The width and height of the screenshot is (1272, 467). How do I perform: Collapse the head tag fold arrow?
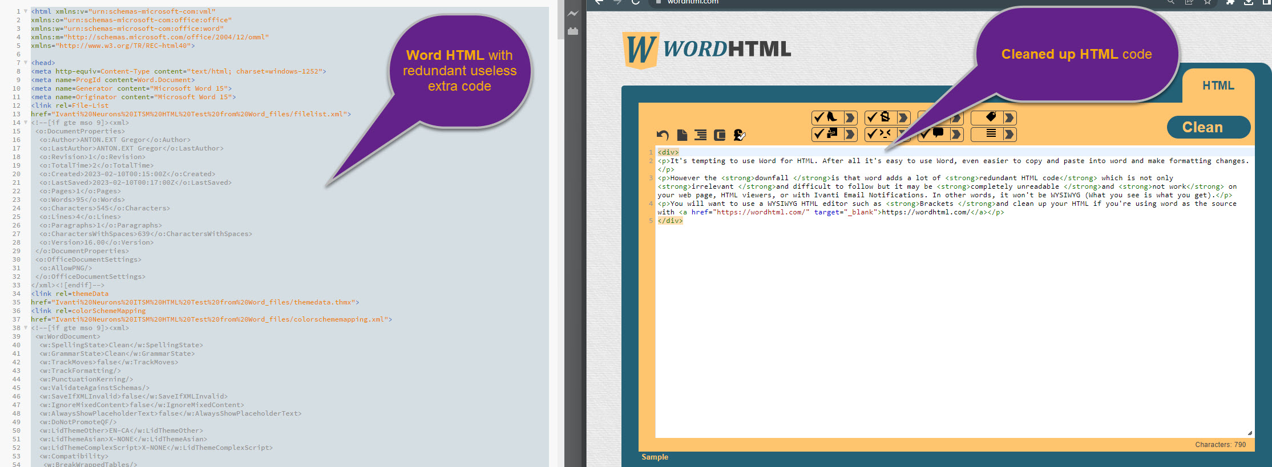[x=26, y=63]
